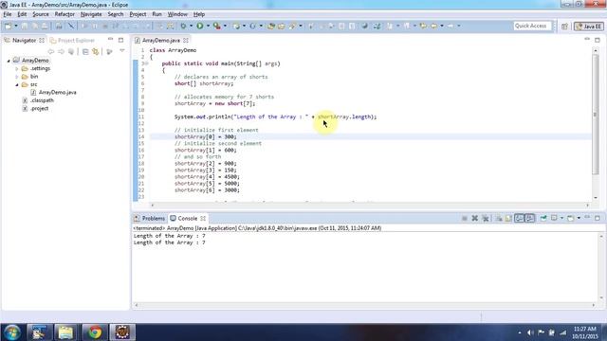The image size is (607, 341).
Task: Maximize the Navigator panel
Action: (120, 40)
